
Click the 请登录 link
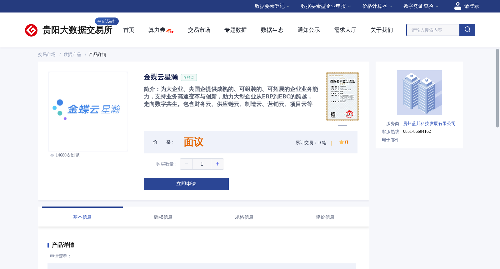472,6
